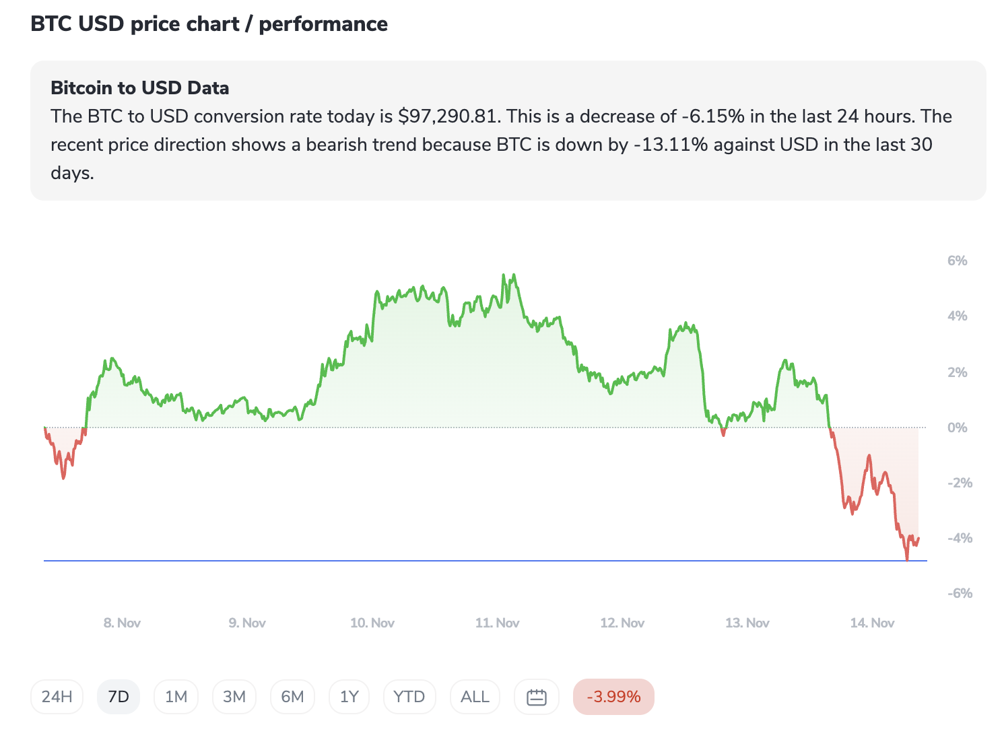Click the BTC USD price chart heading

click(x=209, y=24)
